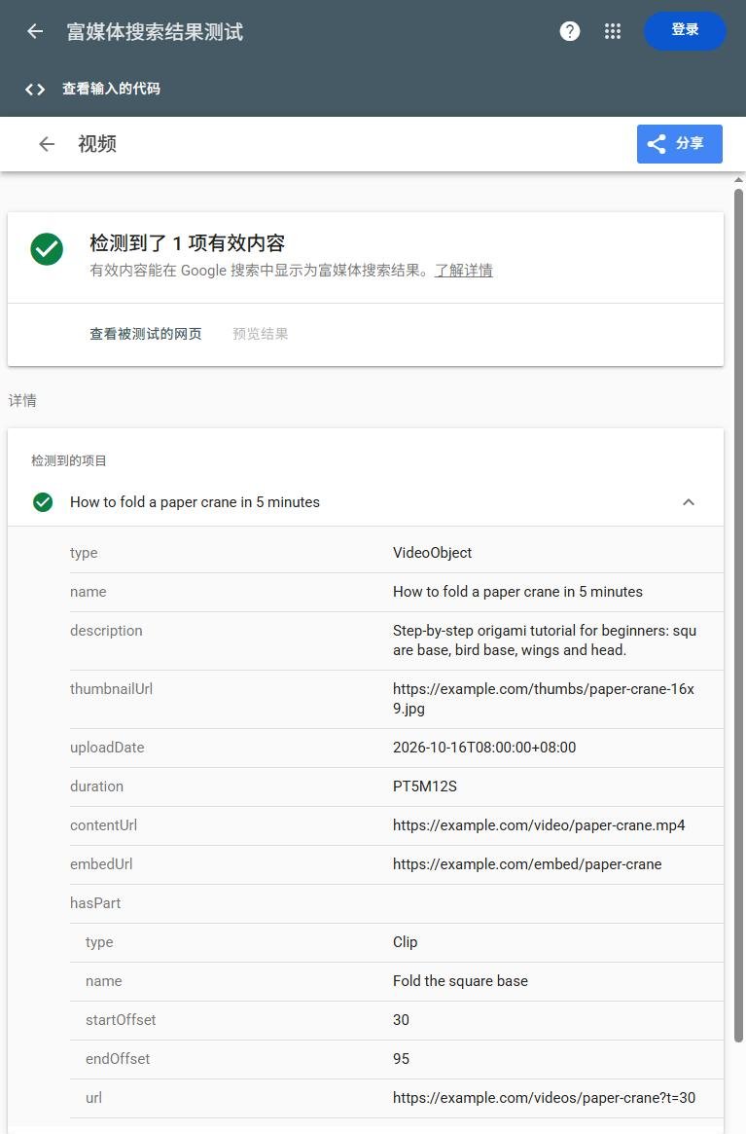The height and width of the screenshot is (1134, 746).
Task: Click the hasPart label
Action: tap(95, 903)
